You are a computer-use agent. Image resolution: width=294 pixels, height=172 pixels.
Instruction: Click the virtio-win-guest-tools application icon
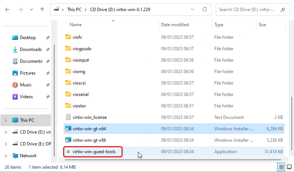(68, 152)
